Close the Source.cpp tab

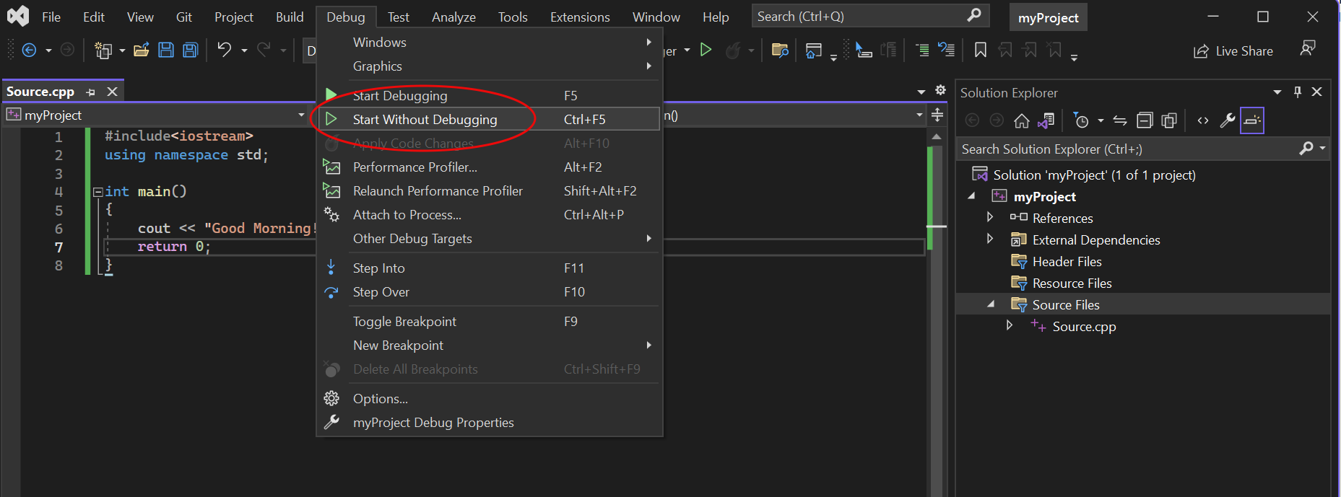tap(112, 92)
